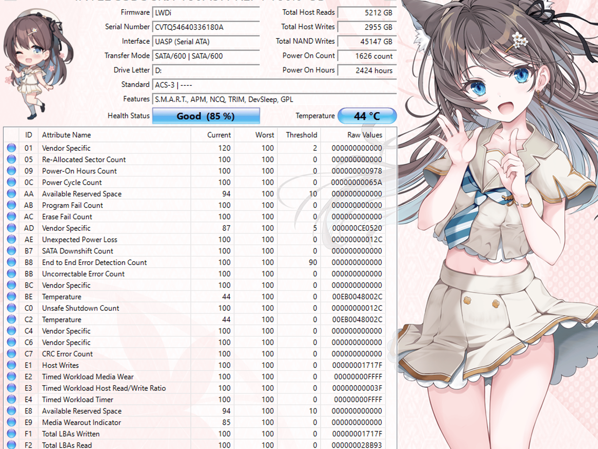Click the Threshold column header
This screenshot has height=449, width=598.
pyautogui.click(x=299, y=135)
